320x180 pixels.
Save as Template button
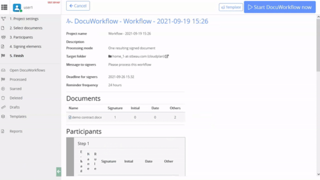(x=231, y=7)
